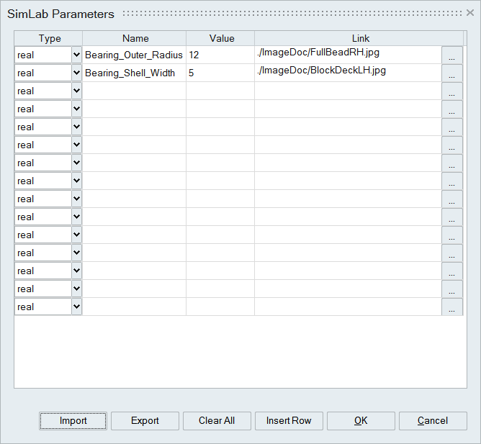Select the Bearing_Outer_Radius name cell

(134, 55)
